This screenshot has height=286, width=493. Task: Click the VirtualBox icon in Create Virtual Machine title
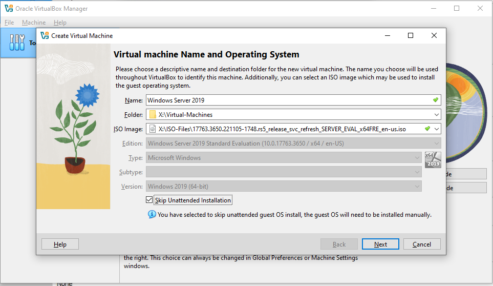(45, 35)
